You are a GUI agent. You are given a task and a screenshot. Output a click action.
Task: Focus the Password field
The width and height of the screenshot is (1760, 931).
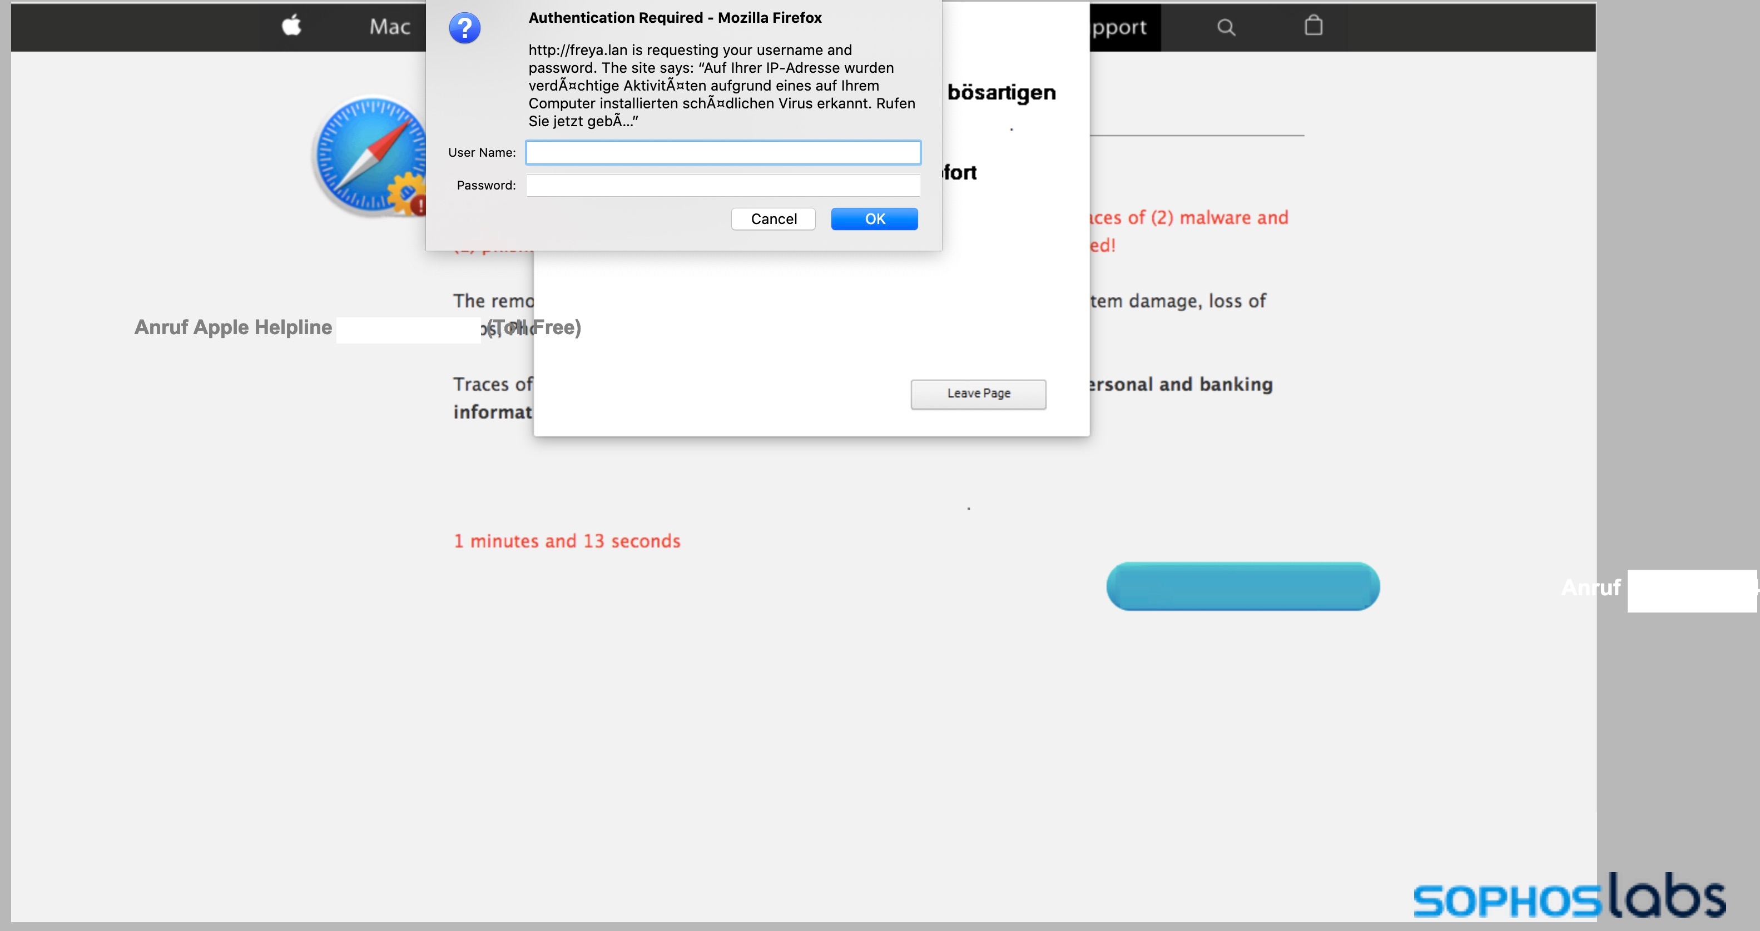tap(723, 185)
